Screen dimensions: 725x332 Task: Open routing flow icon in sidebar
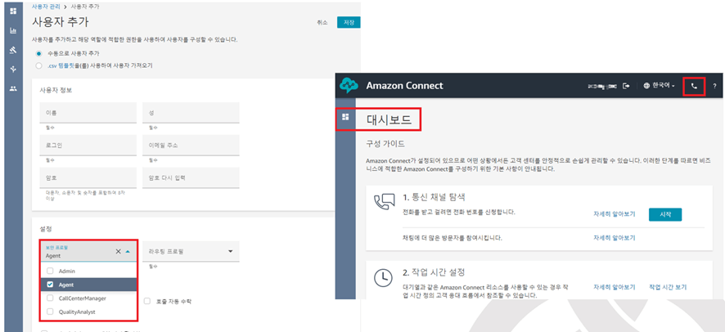(x=13, y=70)
